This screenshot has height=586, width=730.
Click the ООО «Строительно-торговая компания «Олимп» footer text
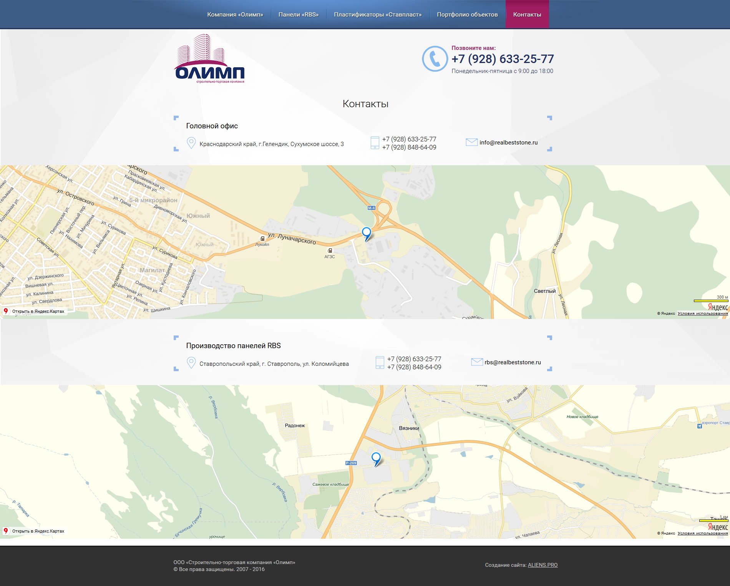(234, 562)
